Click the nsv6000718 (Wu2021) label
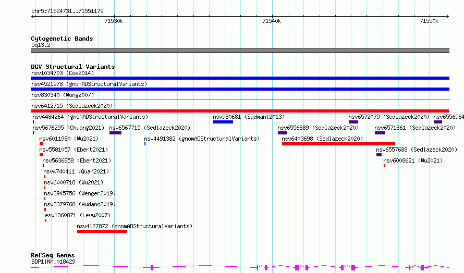464x273 pixels. coord(74,182)
